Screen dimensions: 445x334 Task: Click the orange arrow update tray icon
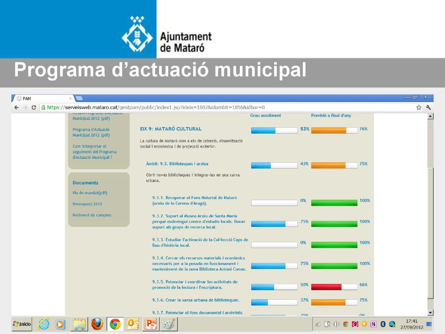point(364,324)
